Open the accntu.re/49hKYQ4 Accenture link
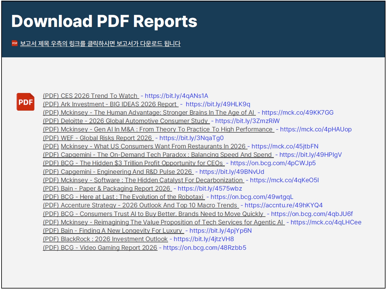This screenshot has height=291, width=388. coord(283,205)
